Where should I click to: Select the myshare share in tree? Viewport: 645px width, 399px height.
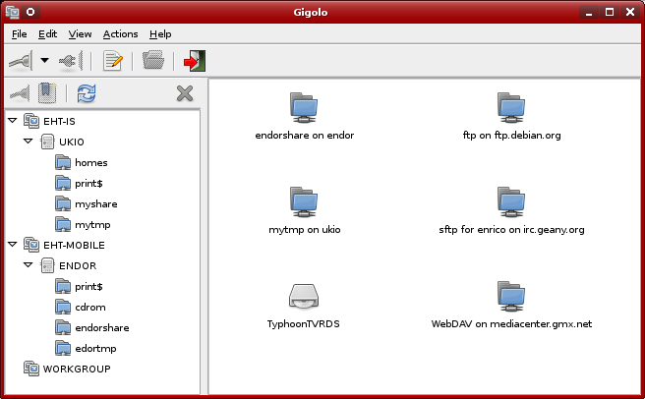95,203
